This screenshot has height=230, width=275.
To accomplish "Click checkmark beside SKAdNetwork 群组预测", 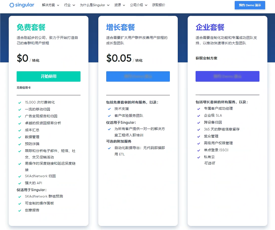I will point(20,197).
